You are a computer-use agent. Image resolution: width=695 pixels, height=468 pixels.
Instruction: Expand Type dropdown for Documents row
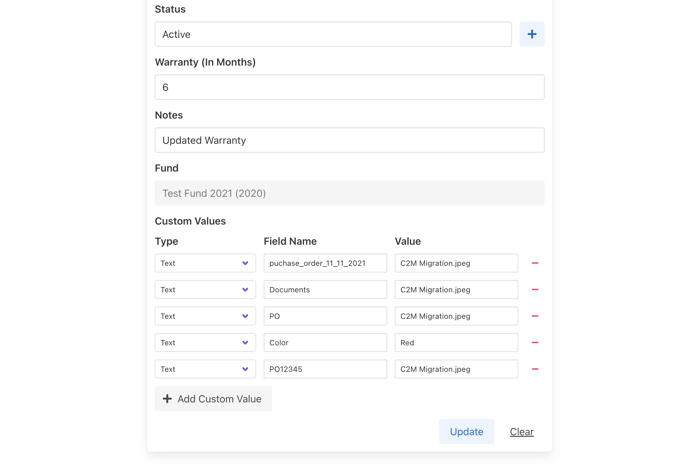tap(205, 290)
